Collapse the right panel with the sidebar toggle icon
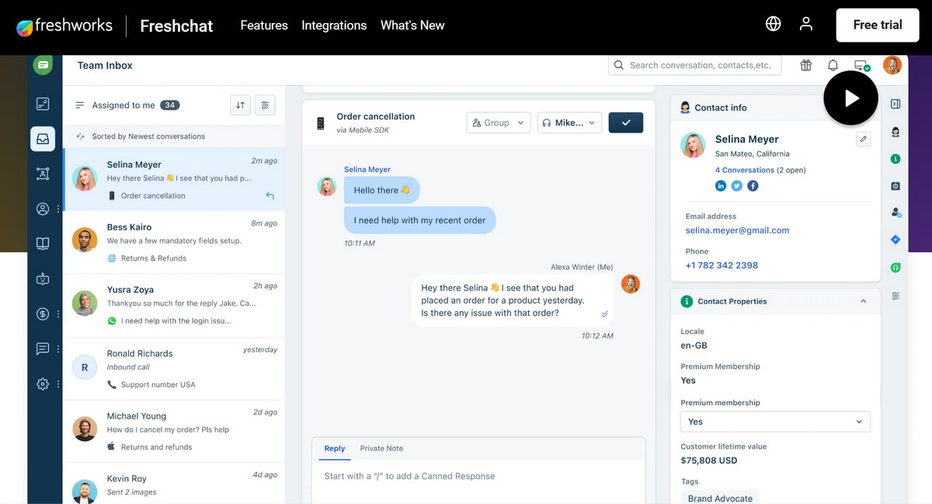The width and height of the screenshot is (932, 504). (895, 104)
